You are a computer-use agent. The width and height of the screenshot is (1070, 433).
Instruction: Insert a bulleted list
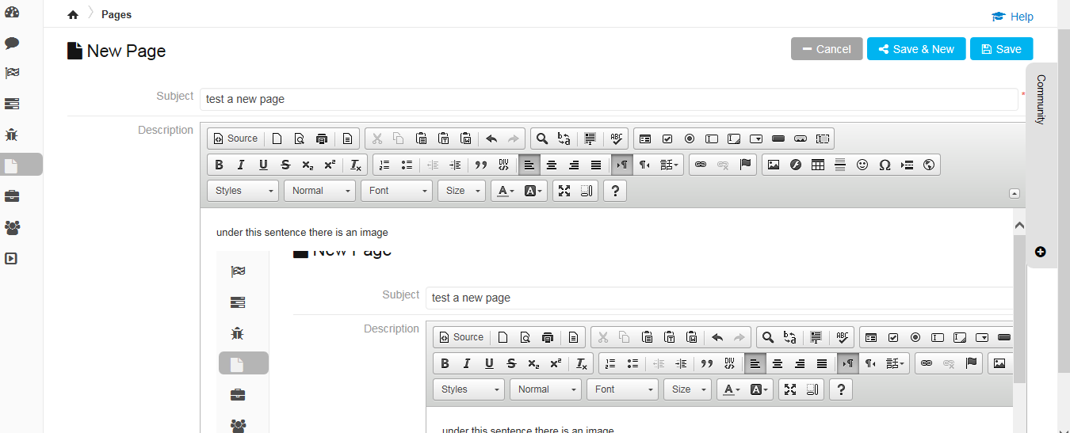click(x=407, y=165)
